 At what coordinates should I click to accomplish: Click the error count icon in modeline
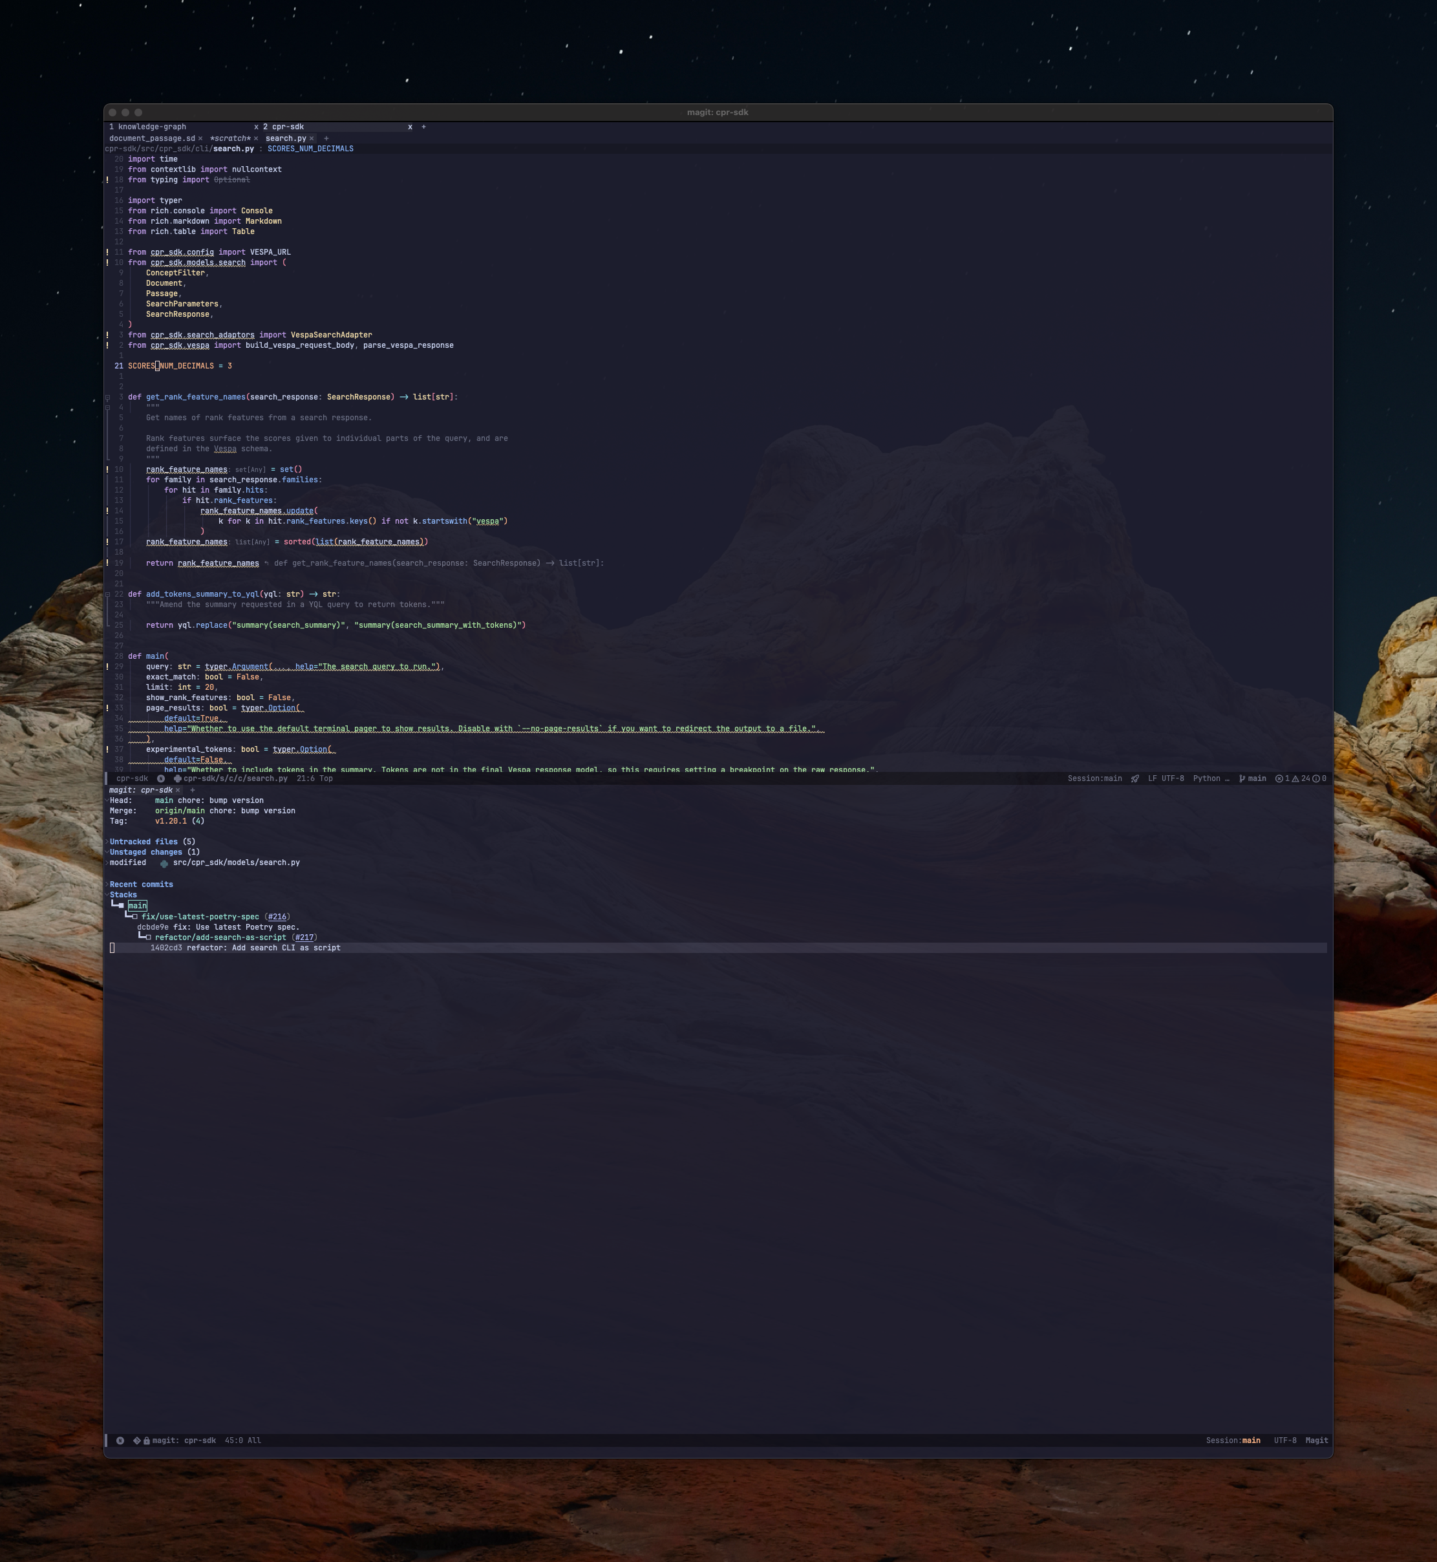tap(1279, 778)
